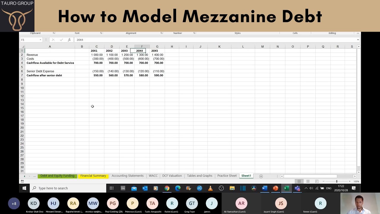Open Outlook from taskbar
Viewport: 380px width, 214px height.
click(145, 188)
